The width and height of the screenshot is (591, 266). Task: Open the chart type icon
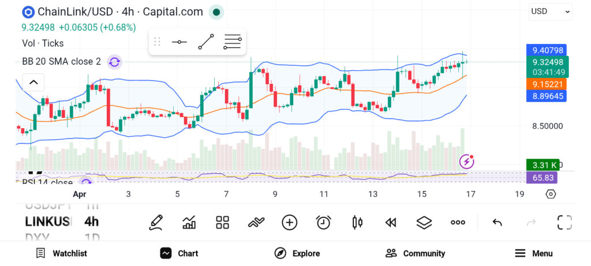tap(189, 222)
